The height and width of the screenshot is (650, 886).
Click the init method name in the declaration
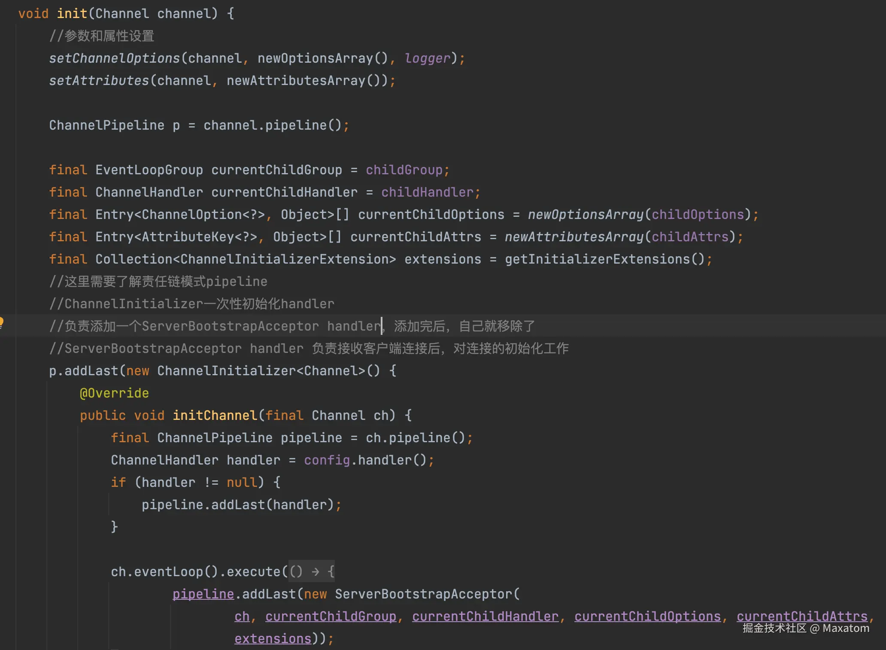pyautogui.click(x=72, y=14)
